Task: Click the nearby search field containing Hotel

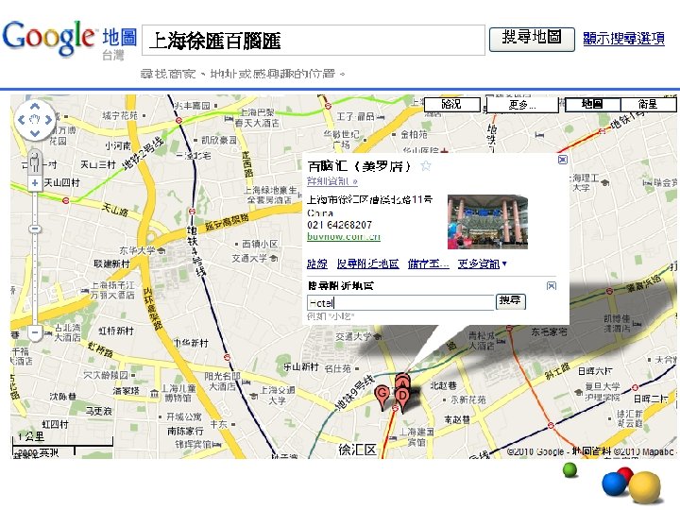Action: pos(400,302)
